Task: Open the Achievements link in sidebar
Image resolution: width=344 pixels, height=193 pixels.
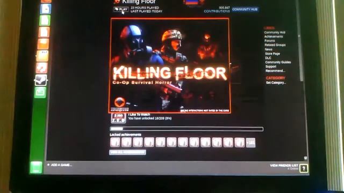Action: click(x=274, y=36)
